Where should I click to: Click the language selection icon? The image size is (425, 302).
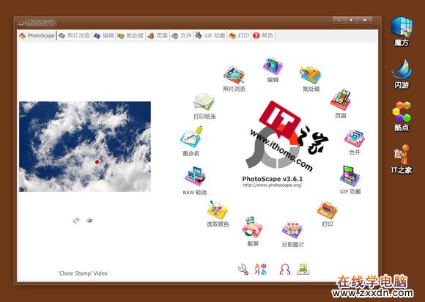pyautogui.click(x=260, y=269)
